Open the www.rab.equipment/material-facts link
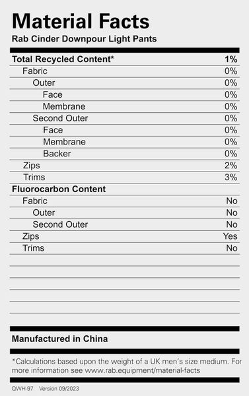Image resolution: width=249 pixels, height=396 pixels. [142, 370]
